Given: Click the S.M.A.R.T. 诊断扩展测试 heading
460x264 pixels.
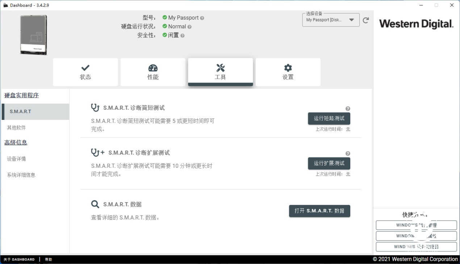Looking at the screenshot, I should point(139,153).
